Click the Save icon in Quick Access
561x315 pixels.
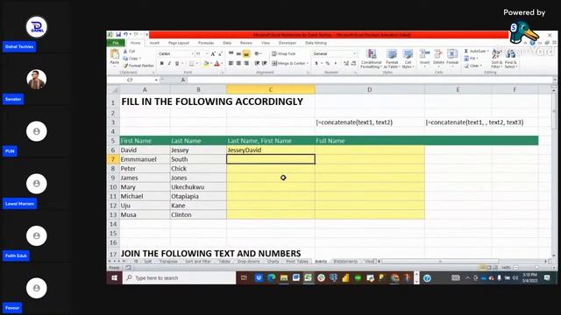coord(118,34)
